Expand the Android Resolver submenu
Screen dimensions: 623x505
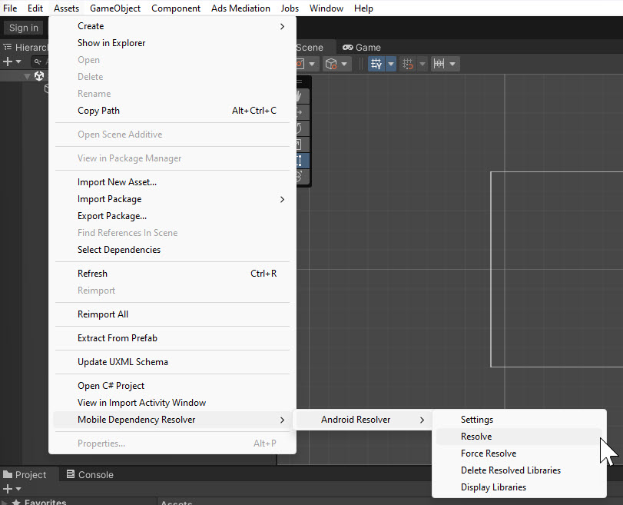pyautogui.click(x=361, y=420)
